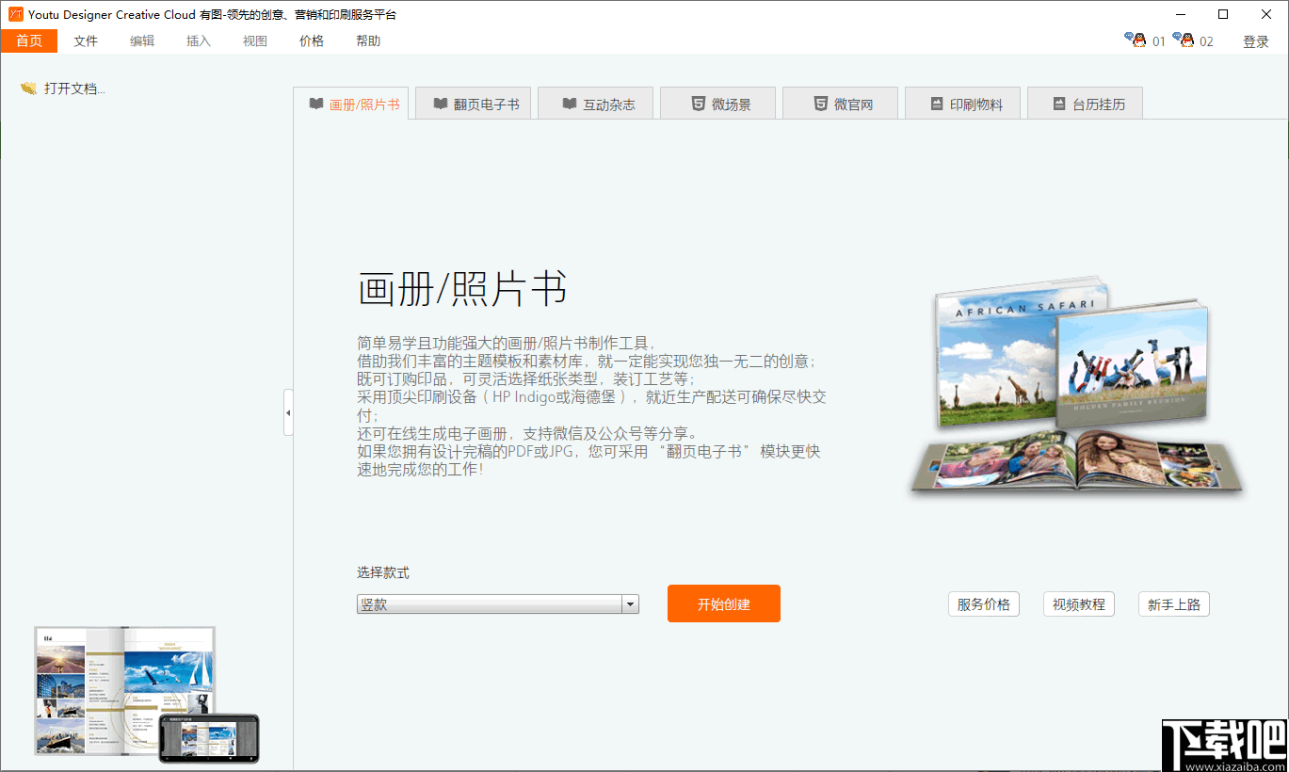The height and width of the screenshot is (772, 1289).
Task: Collapse the left panel with the side arrow
Action: click(x=288, y=411)
